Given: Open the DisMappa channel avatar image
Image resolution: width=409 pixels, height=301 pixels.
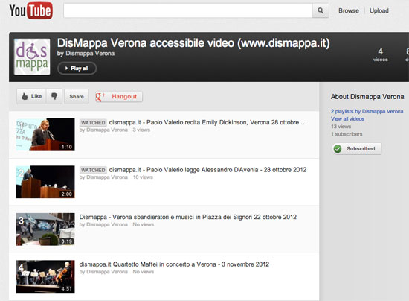Looking at the screenshot, I should 32,57.
